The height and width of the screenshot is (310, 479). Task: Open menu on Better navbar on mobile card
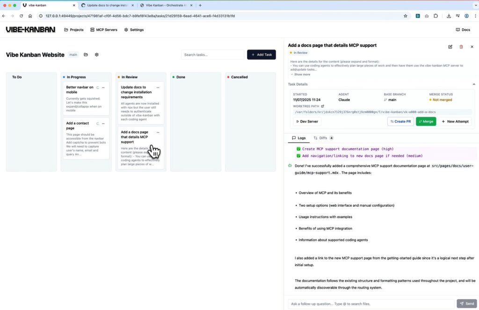coord(103,87)
